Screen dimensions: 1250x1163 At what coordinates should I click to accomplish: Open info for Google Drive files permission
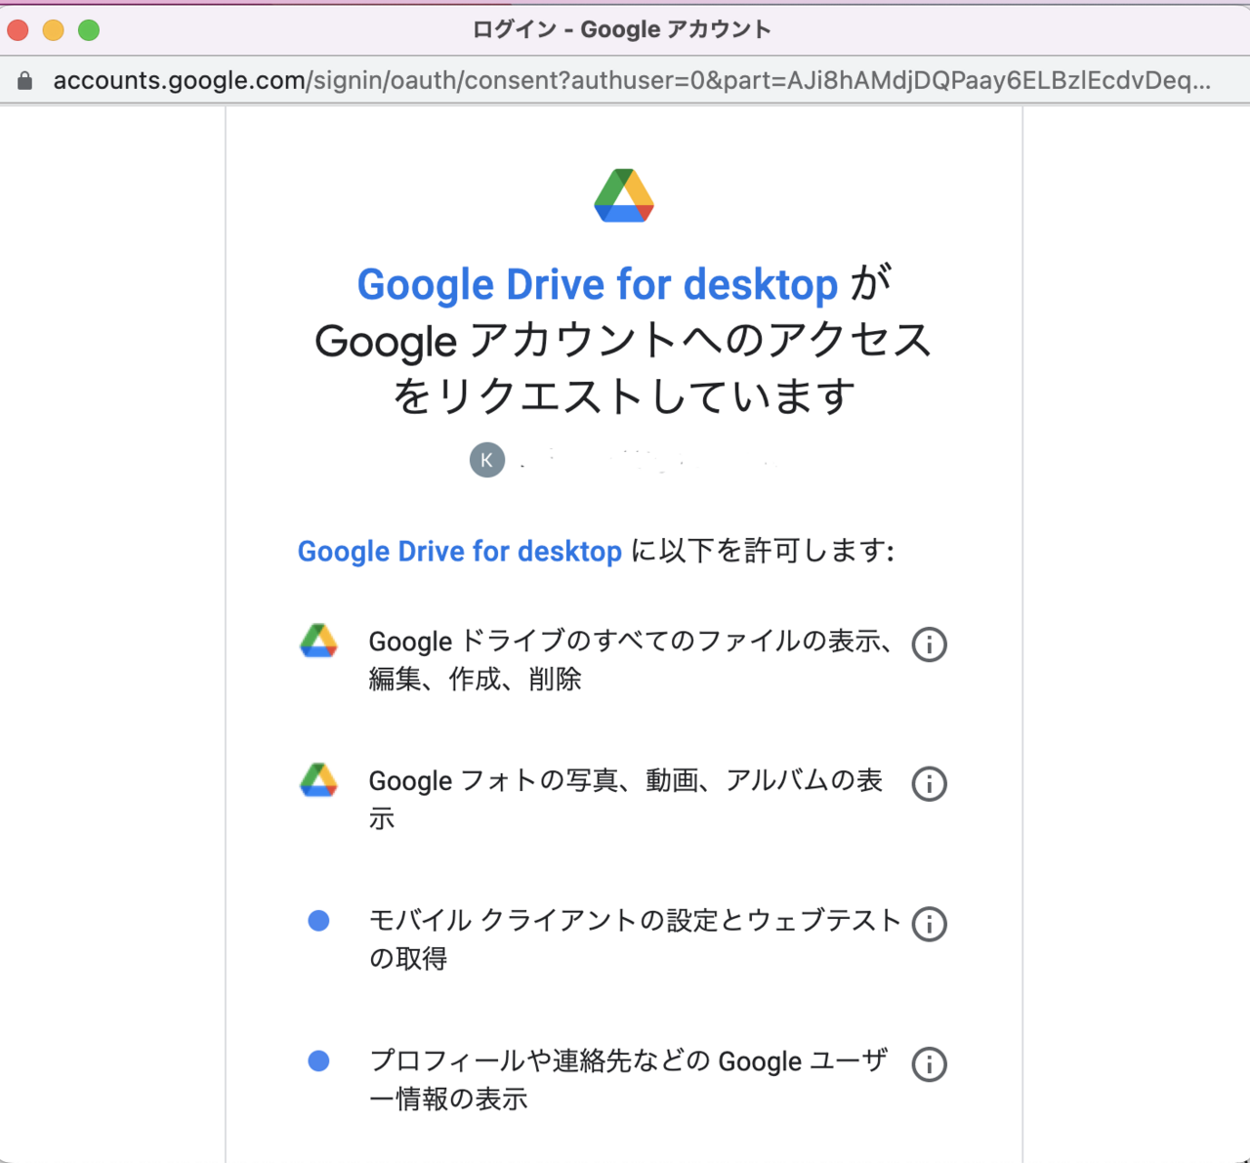coord(929,644)
